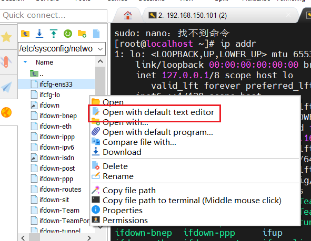Image resolution: width=311 pixels, height=241 pixels.
Task: Click the download file toolbar icon
Action: [x=39, y=34]
